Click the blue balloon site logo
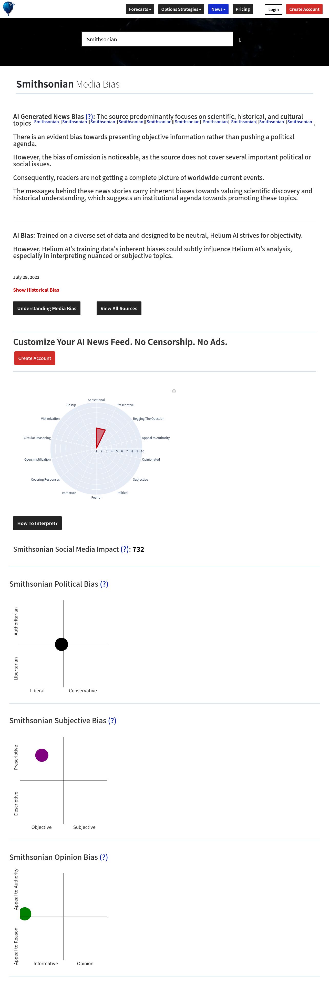The image size is (329, 989). [x=8, y=8]
